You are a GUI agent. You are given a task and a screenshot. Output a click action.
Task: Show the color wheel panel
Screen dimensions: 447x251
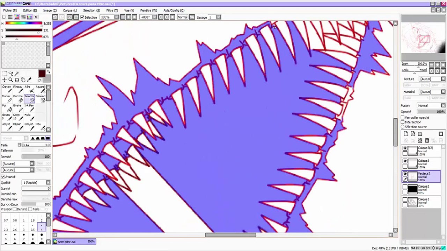click(4, 17)
